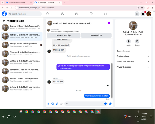Open the taskbar clock and date
Screen dimensions: 155x124
point(144,117)
